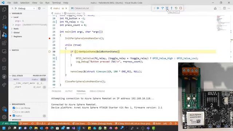Viewport: 233px width, 131px height.
Task: Click Step Into in the debug toolbar
Action: click(167, 8)
